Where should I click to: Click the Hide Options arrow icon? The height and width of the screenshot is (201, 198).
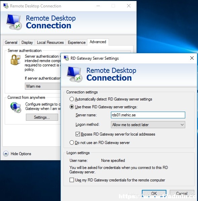click(6, 153)
